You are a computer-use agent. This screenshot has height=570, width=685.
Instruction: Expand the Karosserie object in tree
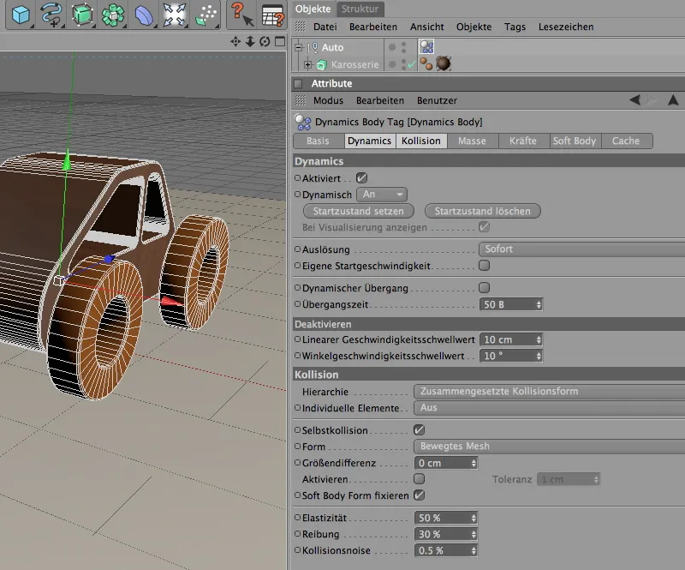(308, 65)
